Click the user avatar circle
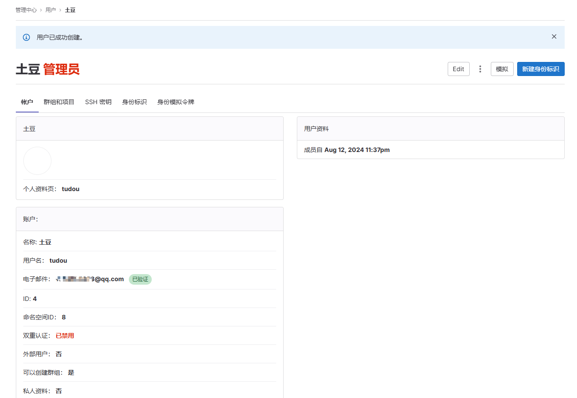This screenshot has height=398, width=577. [x=37, y=161]
